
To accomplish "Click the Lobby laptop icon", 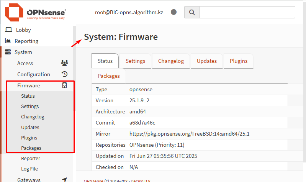I will pos(8,30).
